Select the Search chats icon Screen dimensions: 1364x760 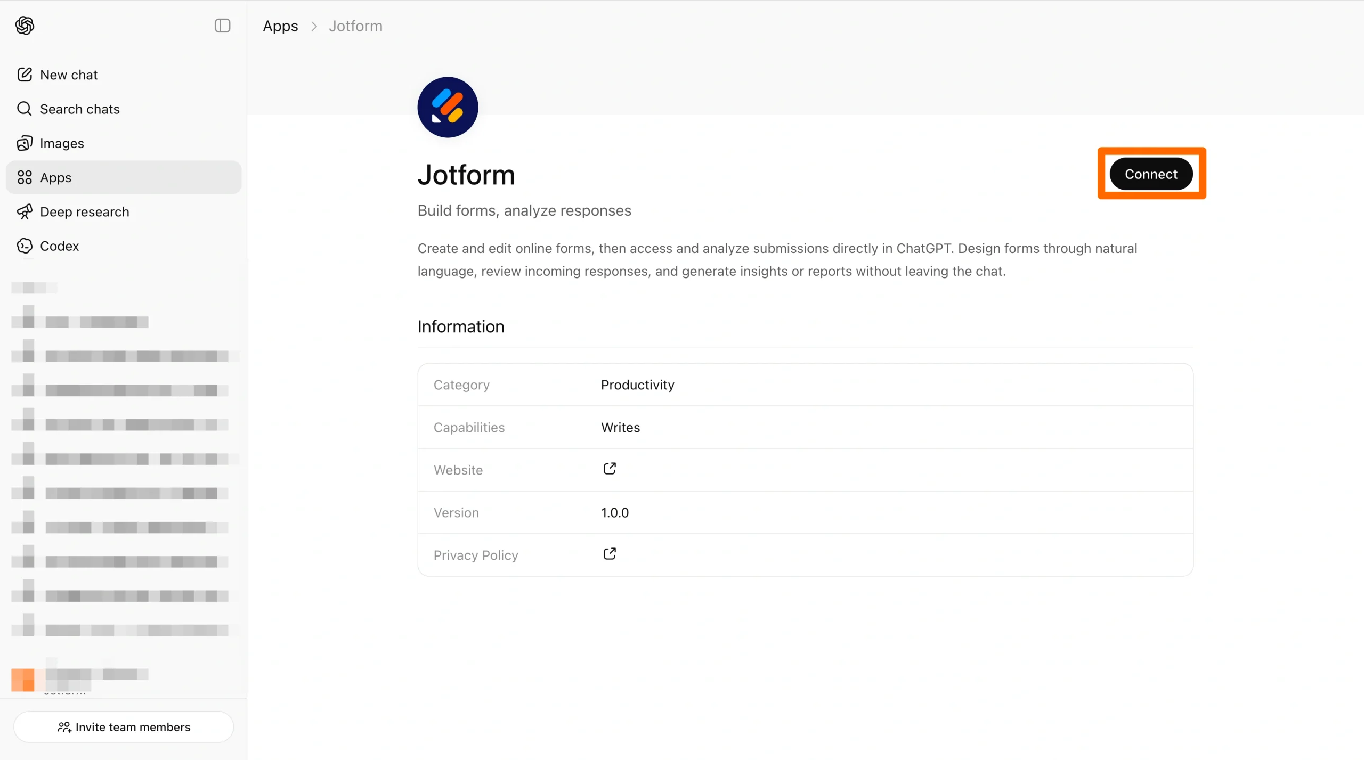[x=25, y=109]
